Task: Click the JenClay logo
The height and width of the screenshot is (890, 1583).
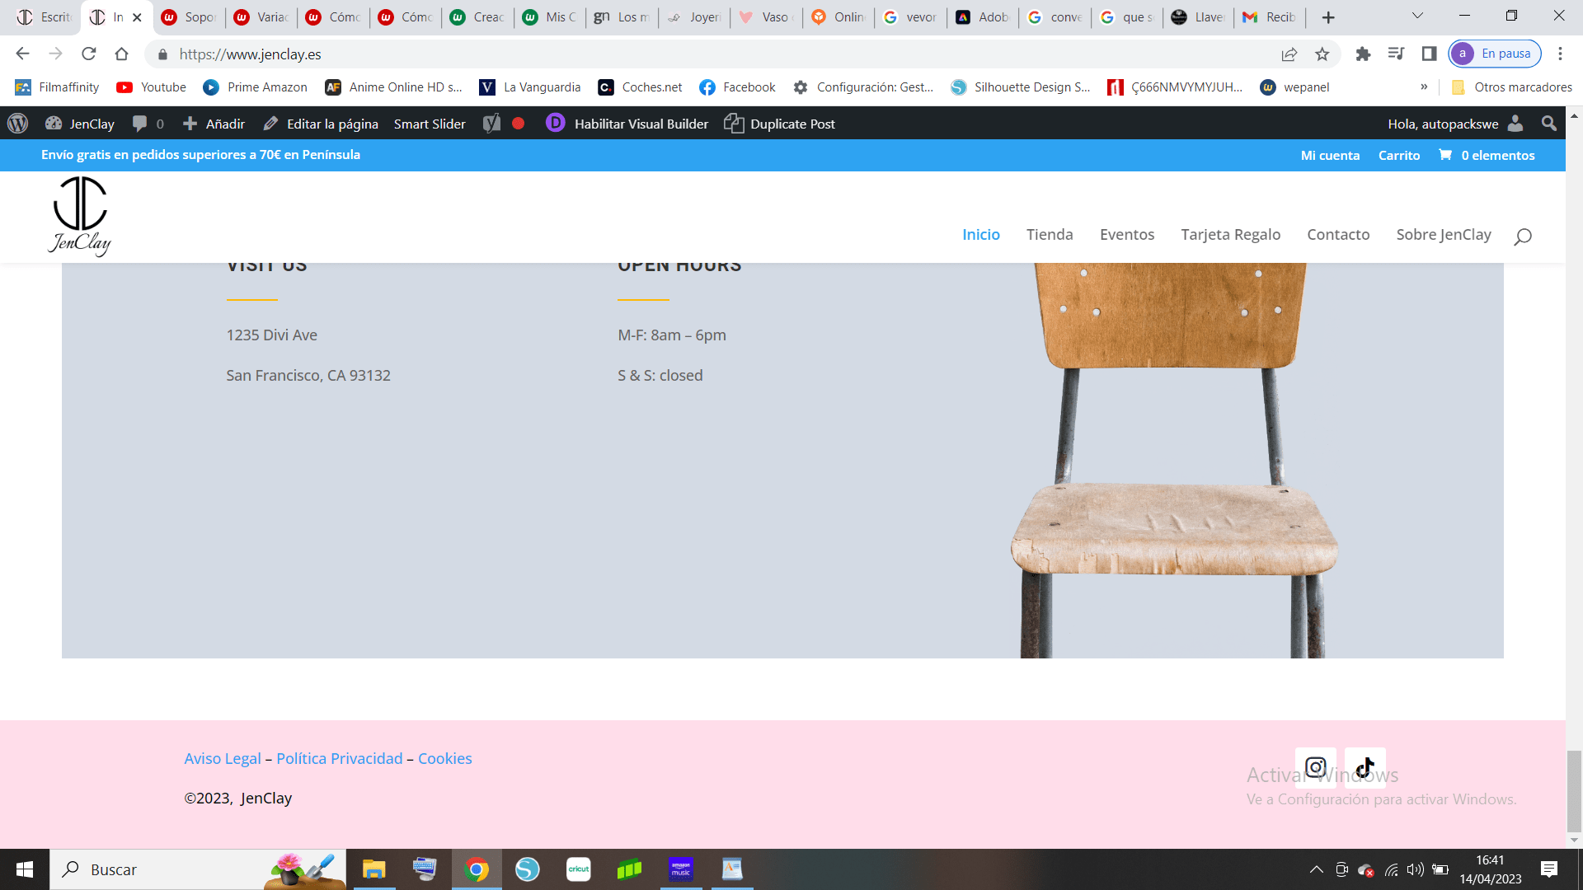Action: (x=80, y=217)
